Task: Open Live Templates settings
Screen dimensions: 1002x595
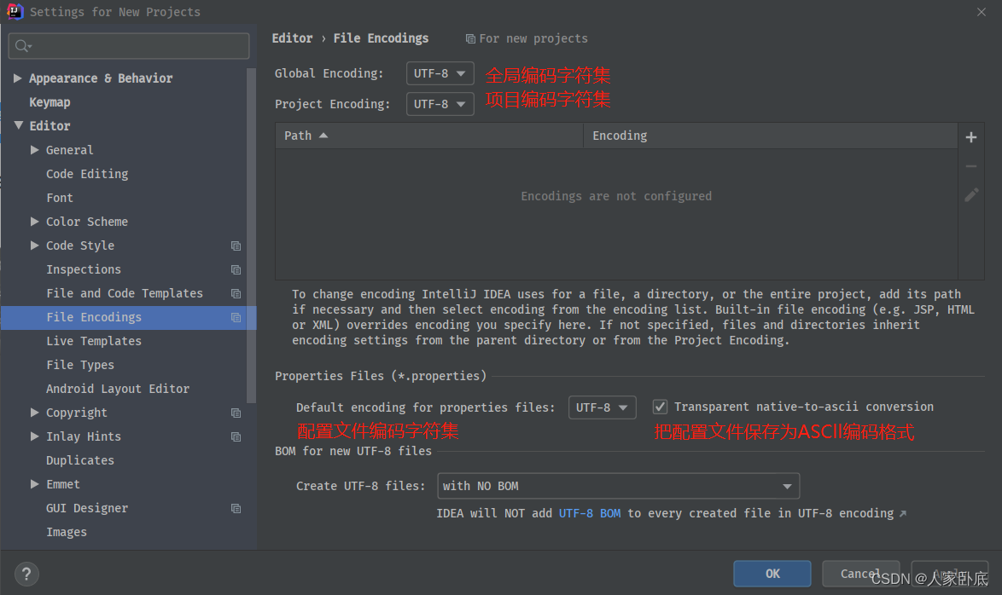Action: click(94, 341)
